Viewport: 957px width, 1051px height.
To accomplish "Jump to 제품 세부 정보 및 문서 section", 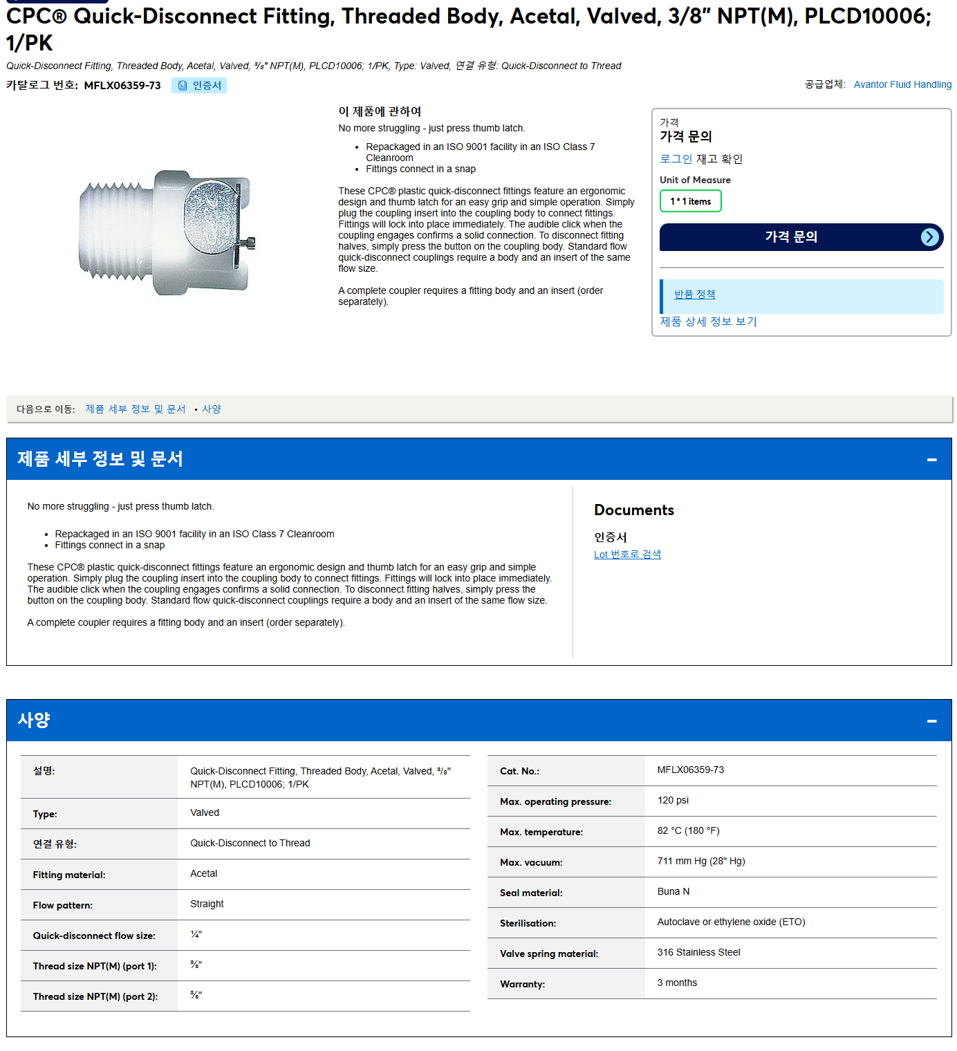I will [136, 409].
